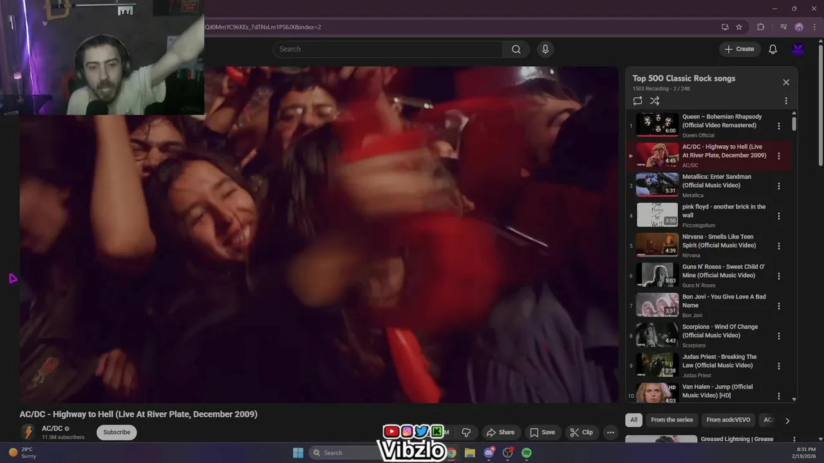Save video with Save button
The height and width of the screenshot is (463, 824).
pos(542,432)
